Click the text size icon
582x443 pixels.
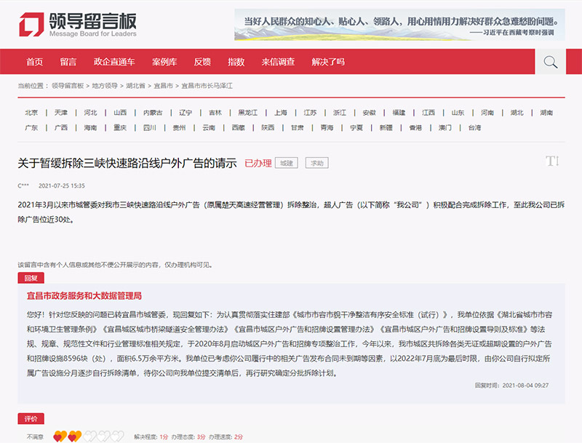(x=551, y=161)
